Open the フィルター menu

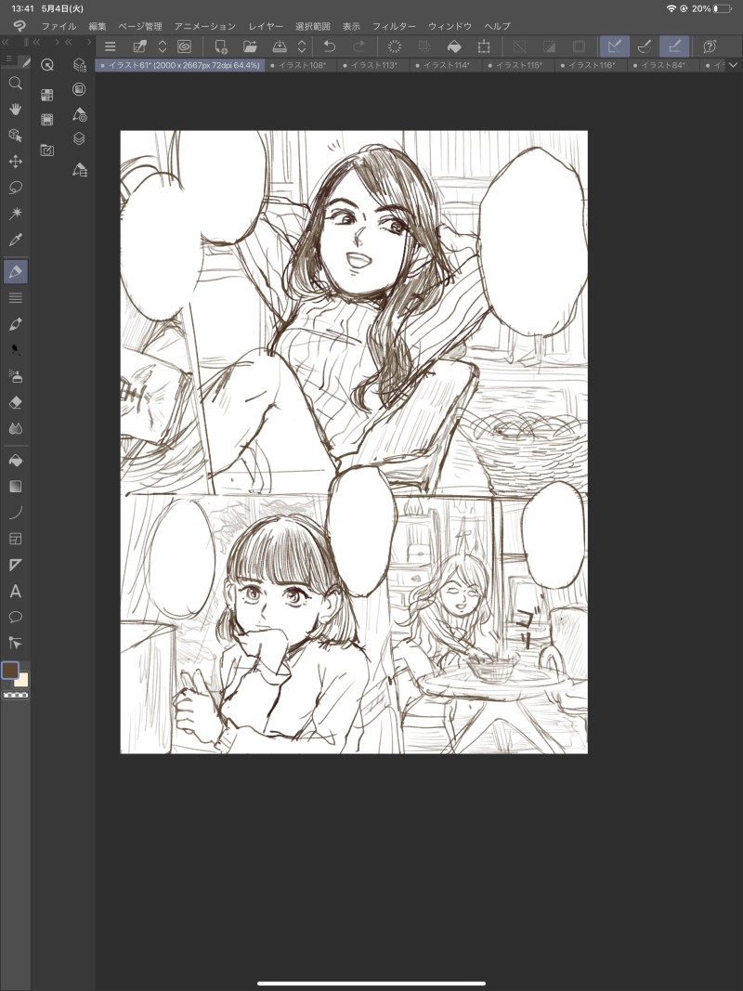pyautogui.click(x=394, y=26)
